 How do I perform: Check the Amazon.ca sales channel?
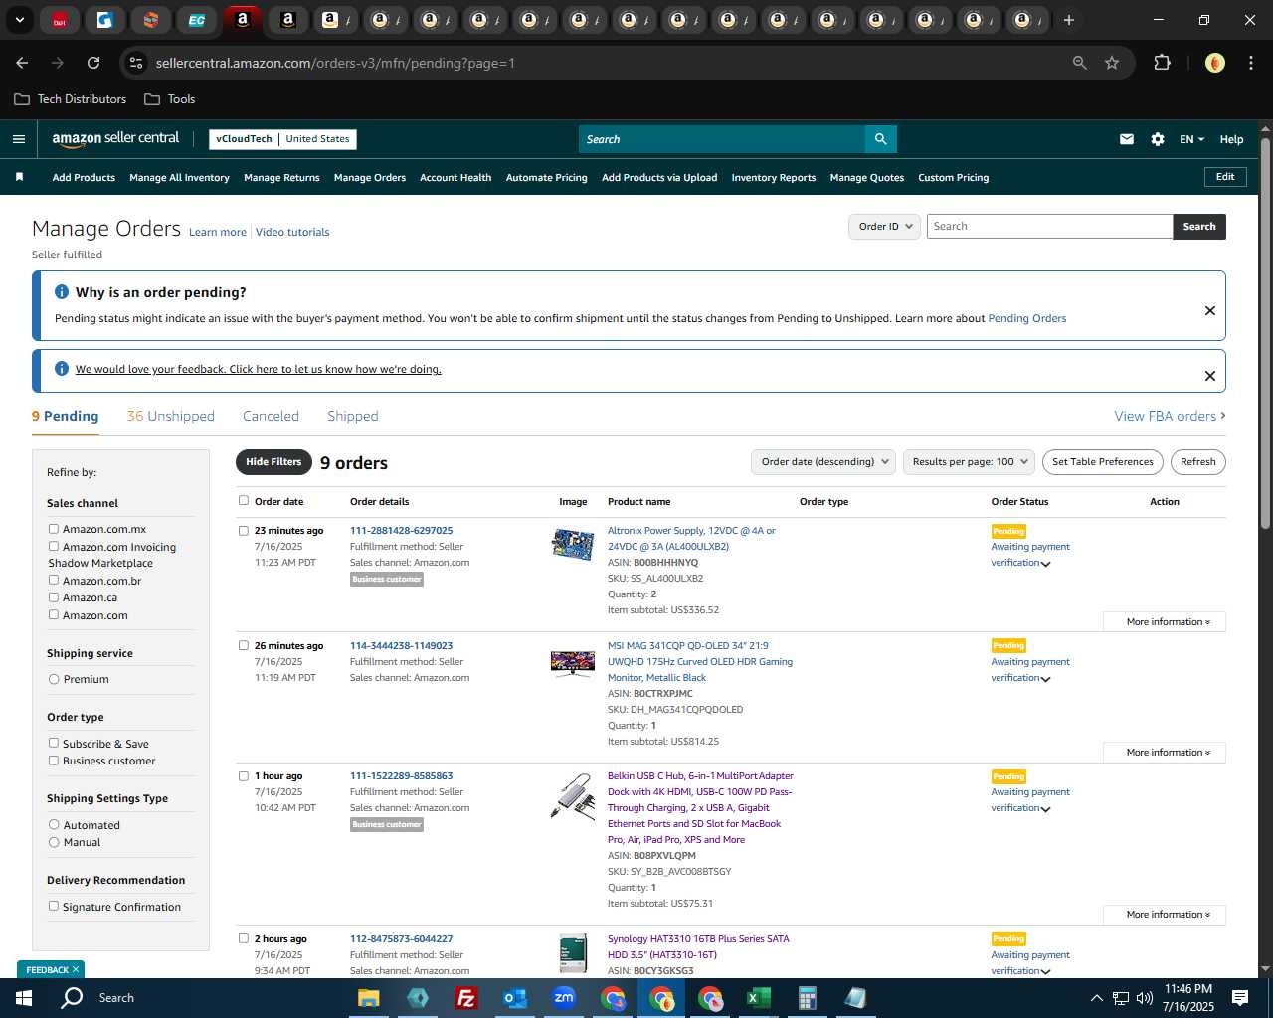(54, 596)
